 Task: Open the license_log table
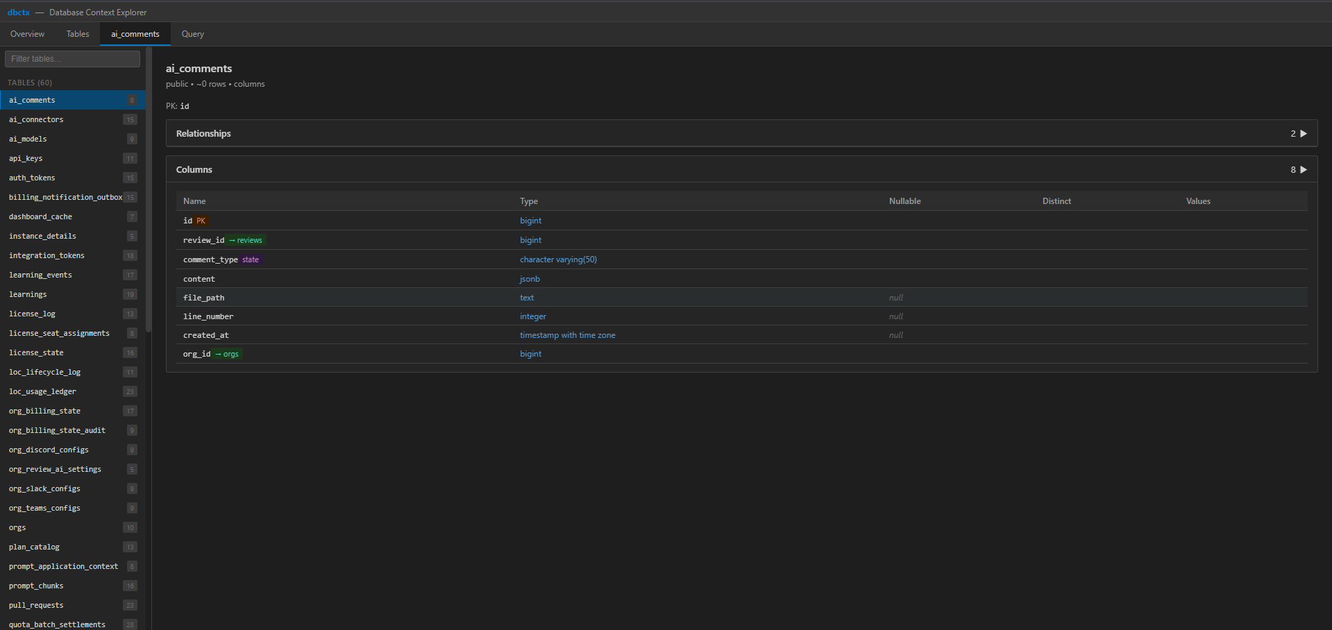point(73,314)
